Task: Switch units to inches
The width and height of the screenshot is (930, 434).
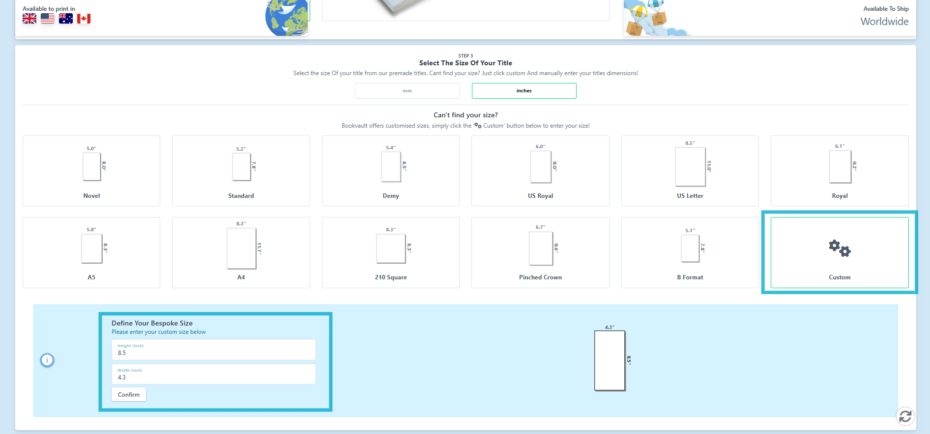Action: (x=524, y=91)
